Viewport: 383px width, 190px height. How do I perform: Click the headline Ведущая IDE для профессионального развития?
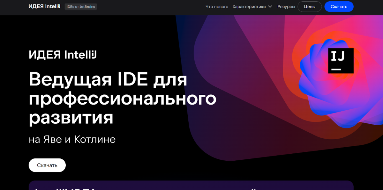coord(123,99)
